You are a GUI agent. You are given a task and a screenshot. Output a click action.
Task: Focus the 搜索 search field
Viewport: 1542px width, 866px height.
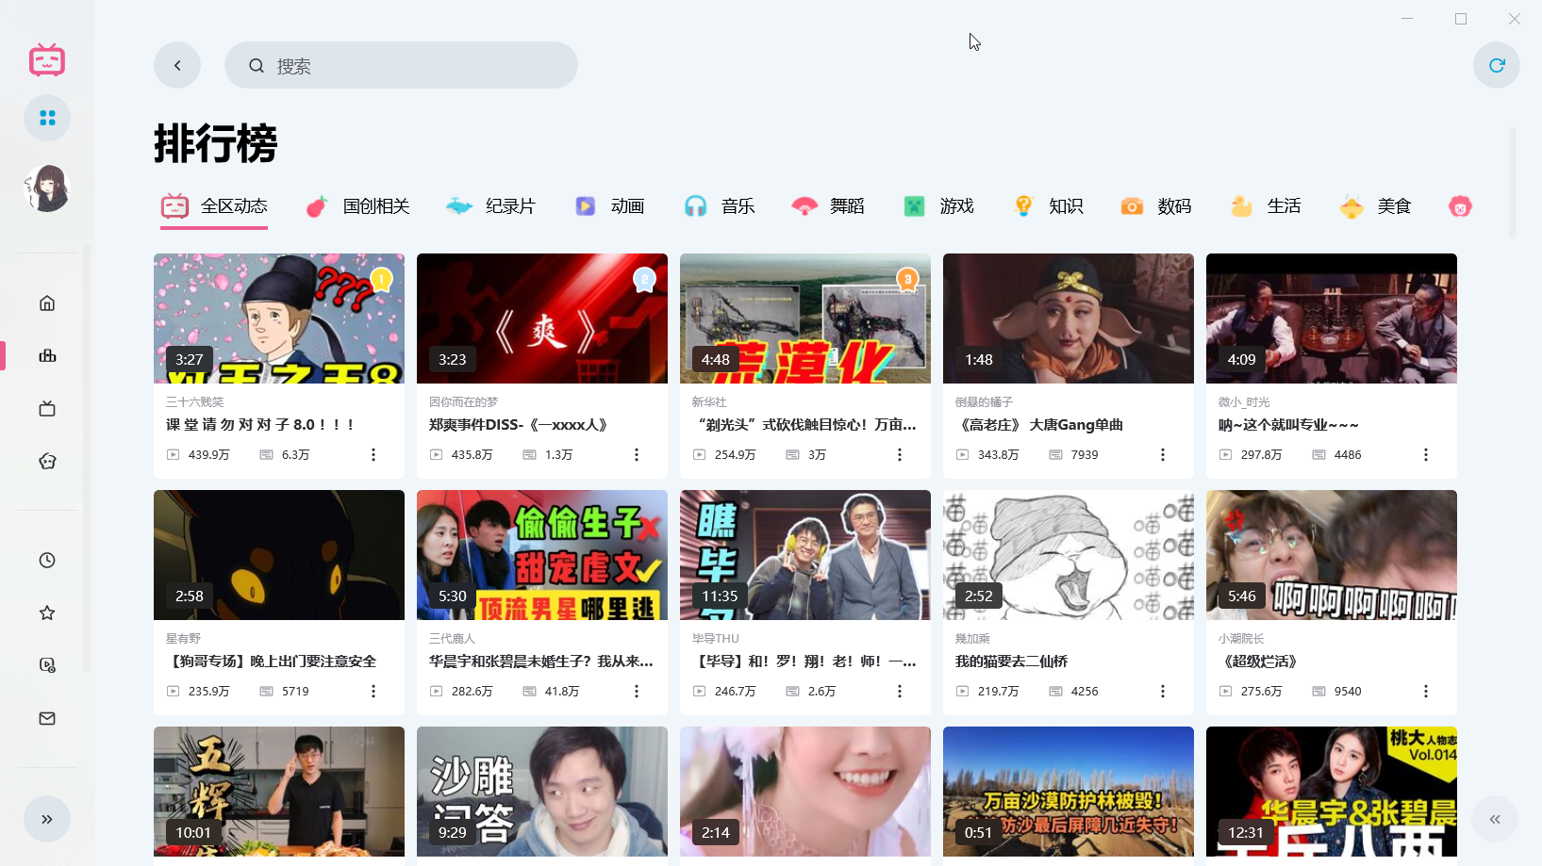coord(401,65)
